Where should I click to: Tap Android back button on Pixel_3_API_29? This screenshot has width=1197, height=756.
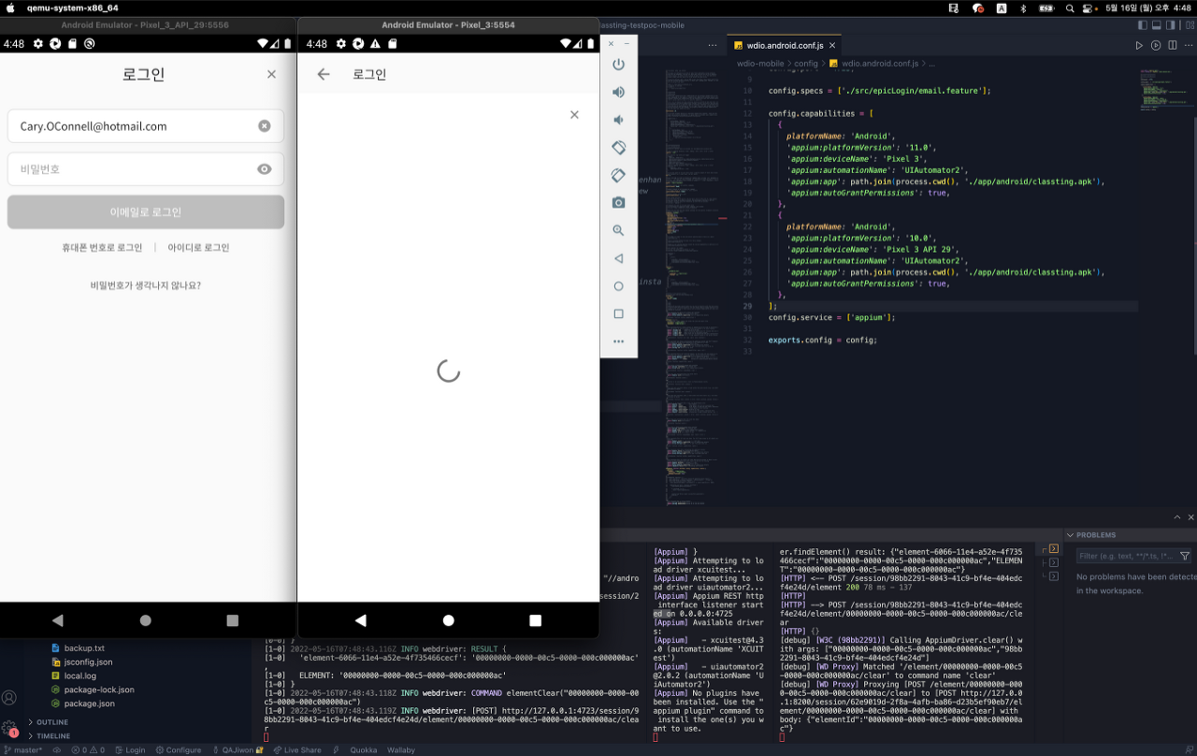58,620
